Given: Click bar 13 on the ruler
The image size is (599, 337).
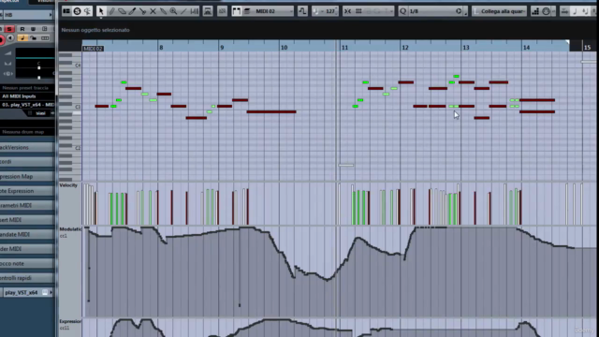Looking at the screenshot, I should pyautogui.click(x=466, y=48).
